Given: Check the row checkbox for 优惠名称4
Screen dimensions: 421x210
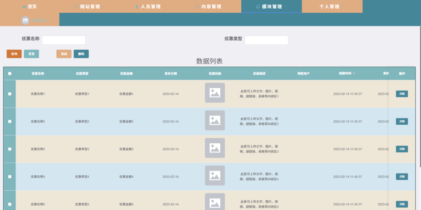Looking at the screenshot, I should pyautogui.click(x=10, y=176).
